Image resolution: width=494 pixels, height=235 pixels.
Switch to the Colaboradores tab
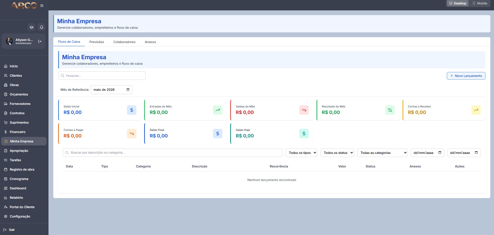124,42
